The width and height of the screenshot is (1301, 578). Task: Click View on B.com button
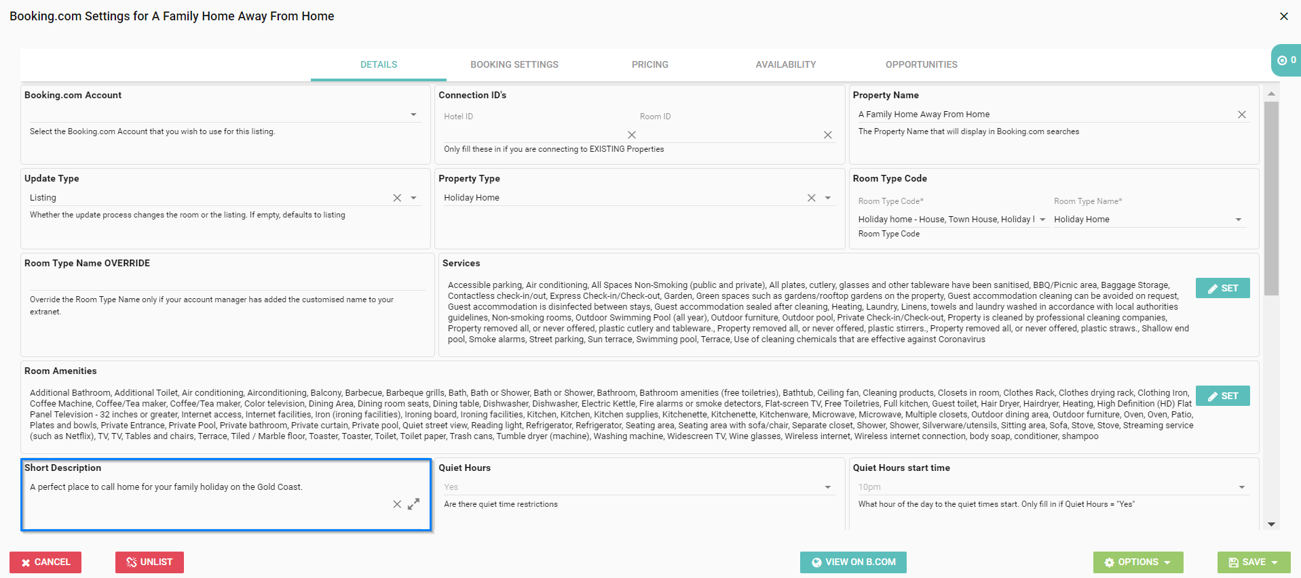pyautogui.click(x=852, y=562)
